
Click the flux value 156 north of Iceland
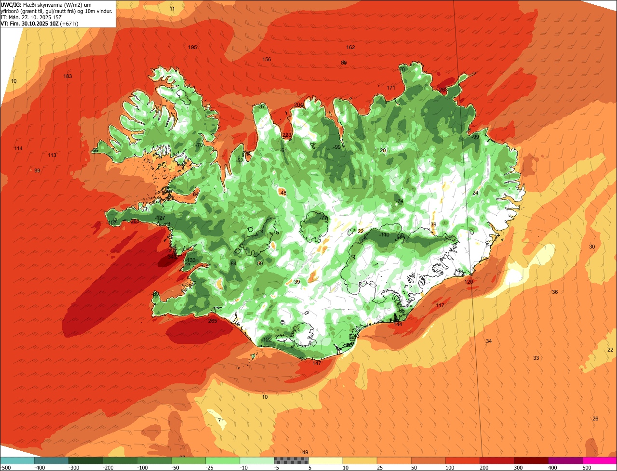pos(267,59)
